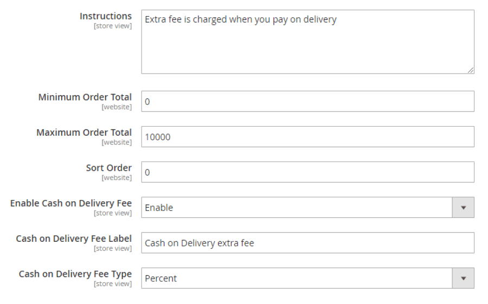The height and width of the screenshot is (304, 488).
Task: Click the Instructions field label
Action: [x=105, y=16]
